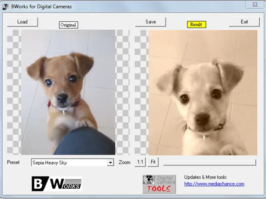Click the 'Updates & More tools:' text
This screenshot has height=199, width=266.
point(205,177)
